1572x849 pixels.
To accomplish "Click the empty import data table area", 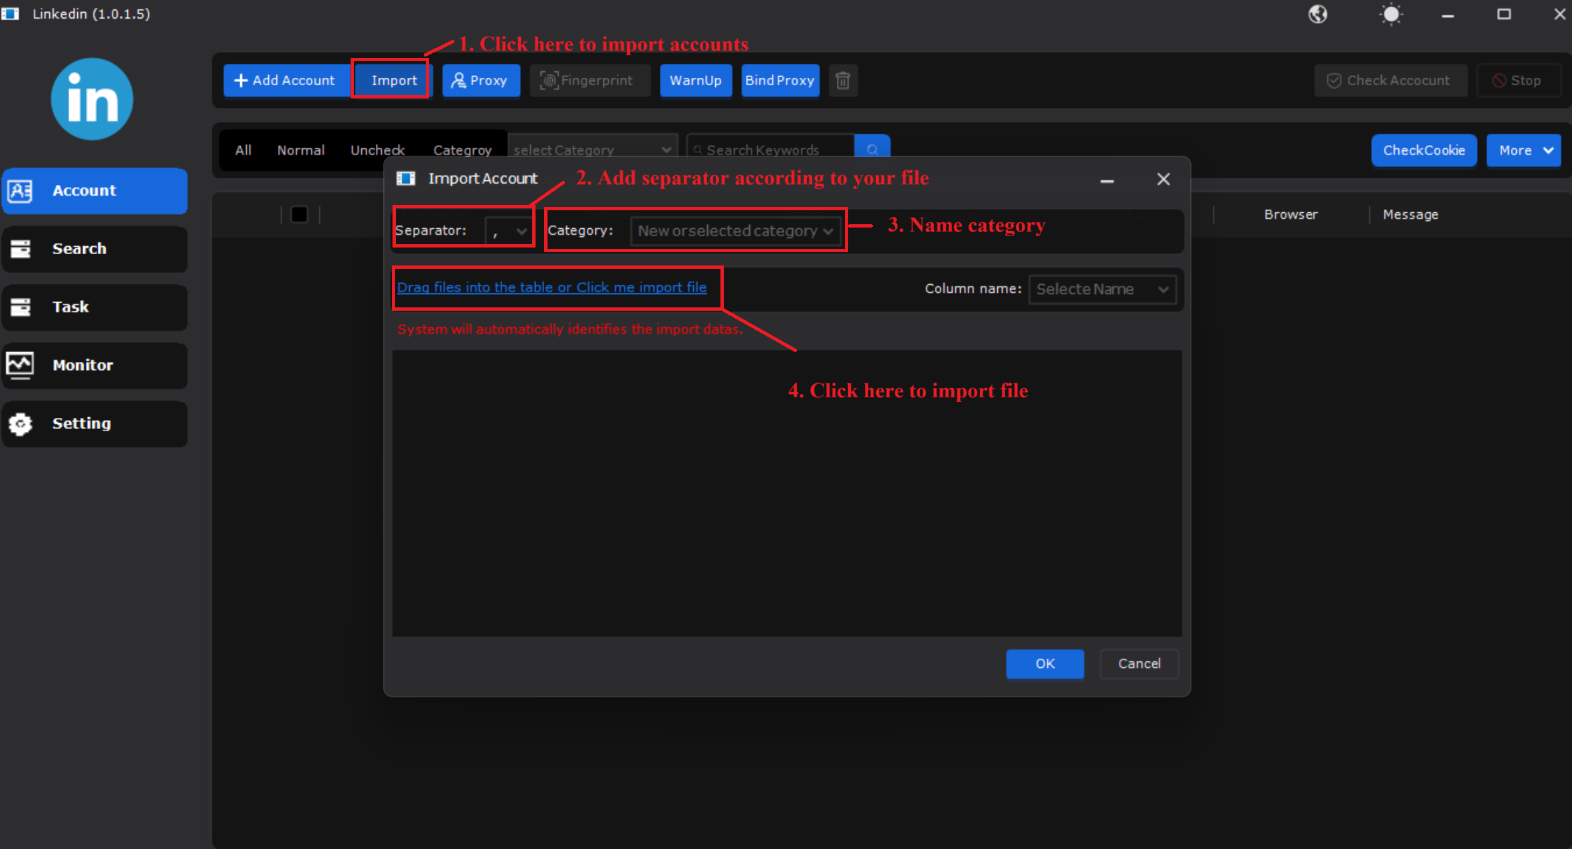I will (x=787, y=493).
